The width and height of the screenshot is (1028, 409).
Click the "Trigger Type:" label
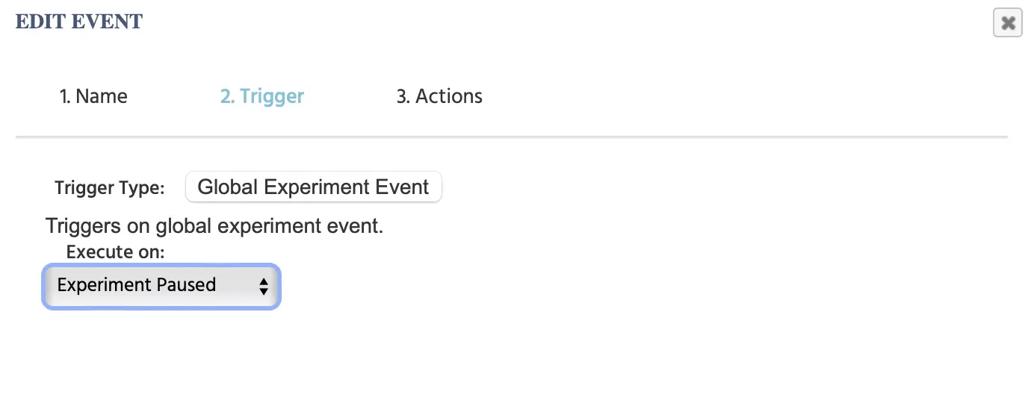109,187
